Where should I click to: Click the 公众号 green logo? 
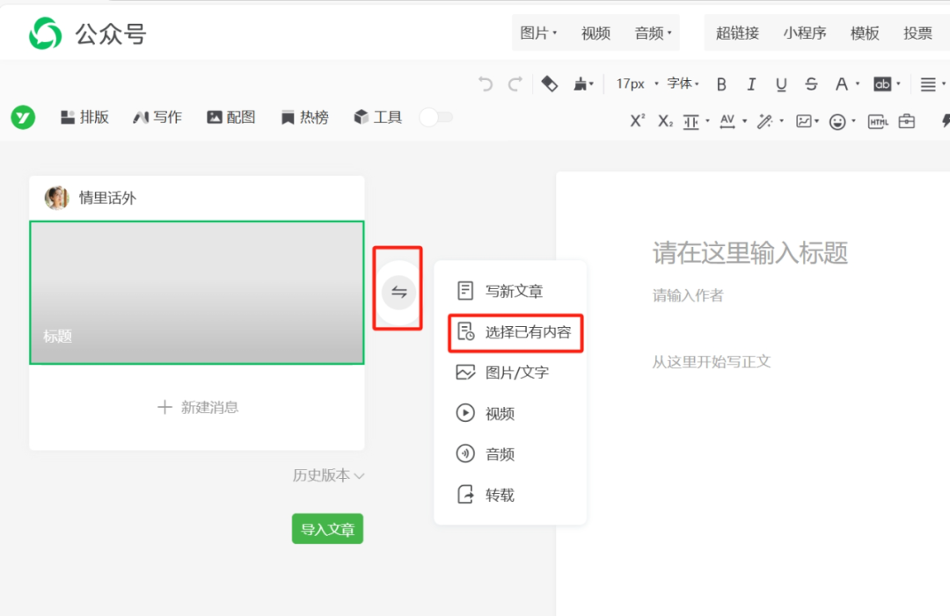46,33
